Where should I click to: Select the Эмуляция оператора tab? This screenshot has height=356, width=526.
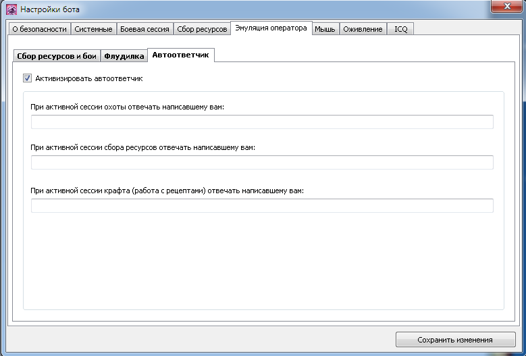point(271,28)
